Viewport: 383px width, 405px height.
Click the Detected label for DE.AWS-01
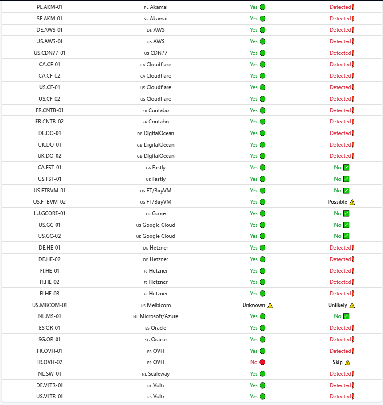tap(340, 30)
